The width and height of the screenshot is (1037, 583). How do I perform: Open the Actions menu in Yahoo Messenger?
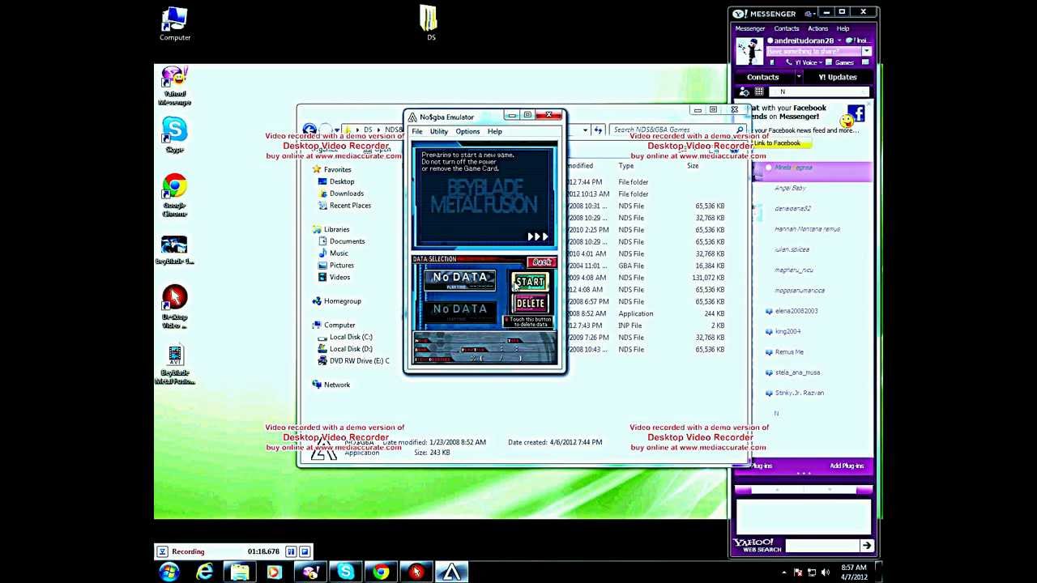coord(817,28)
